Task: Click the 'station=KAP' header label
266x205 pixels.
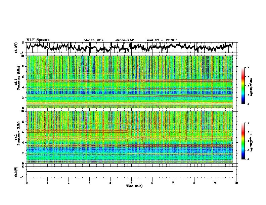Action: (x=124, y=40)
